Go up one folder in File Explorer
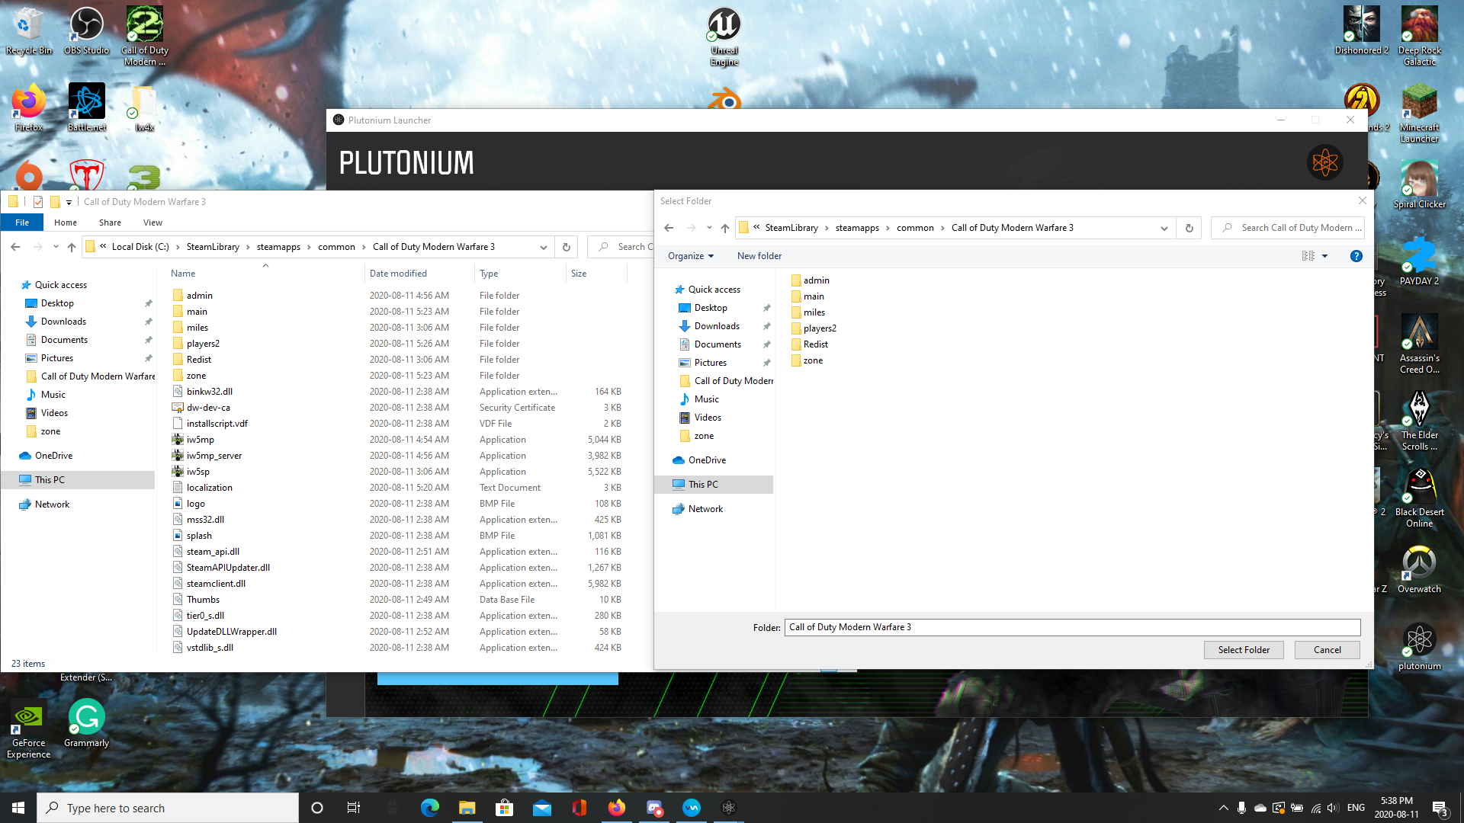Viewport: 1464px width, 823px height. point(72,247)
